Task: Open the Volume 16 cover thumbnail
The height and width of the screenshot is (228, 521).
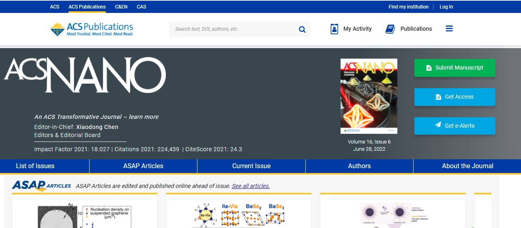Action: 369,96
